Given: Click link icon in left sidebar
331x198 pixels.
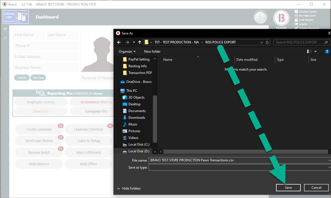Looking at the screenshot, I should (x=5, y=38).
